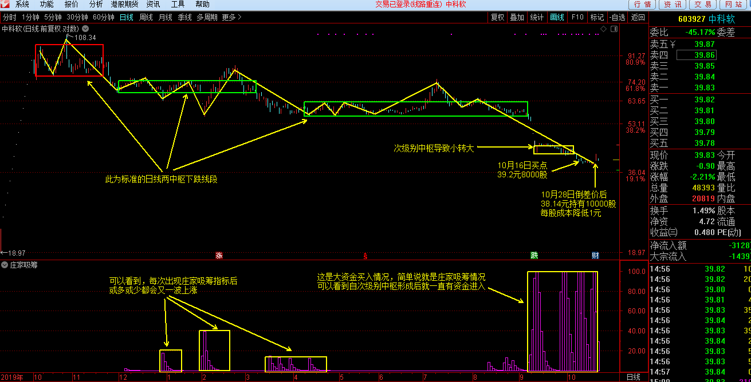Click the red $ event marker
This screenshot has height=382, width=751.
365,256
